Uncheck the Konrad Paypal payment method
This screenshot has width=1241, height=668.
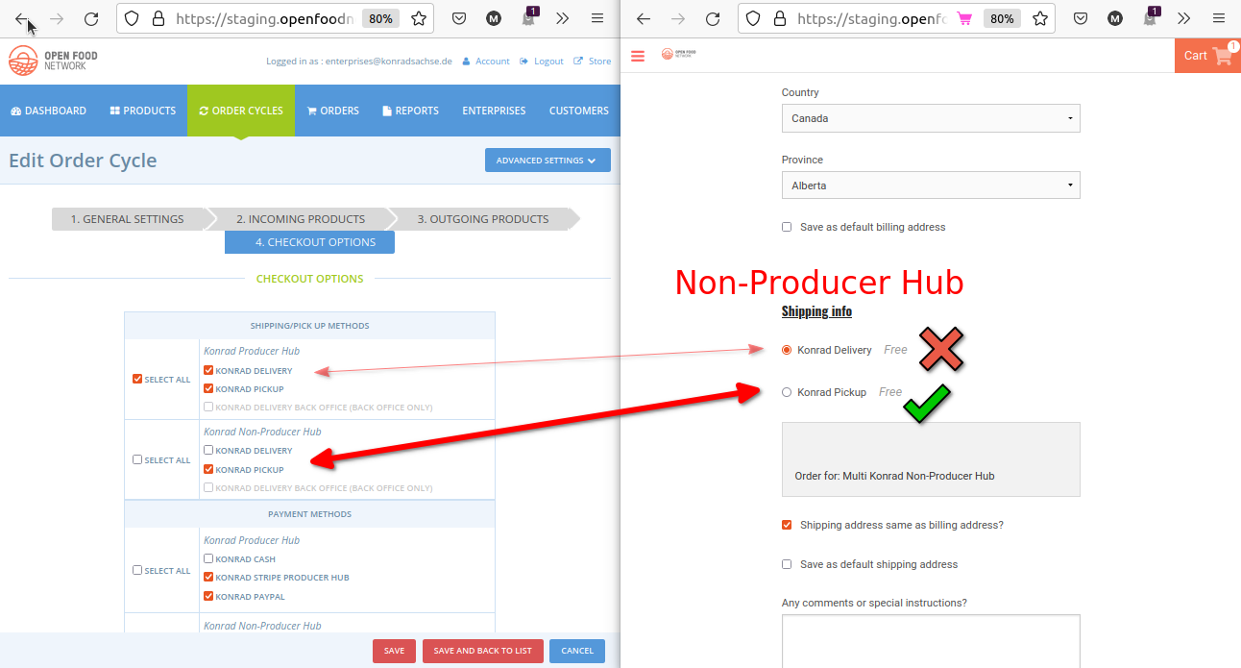(208, 596)
